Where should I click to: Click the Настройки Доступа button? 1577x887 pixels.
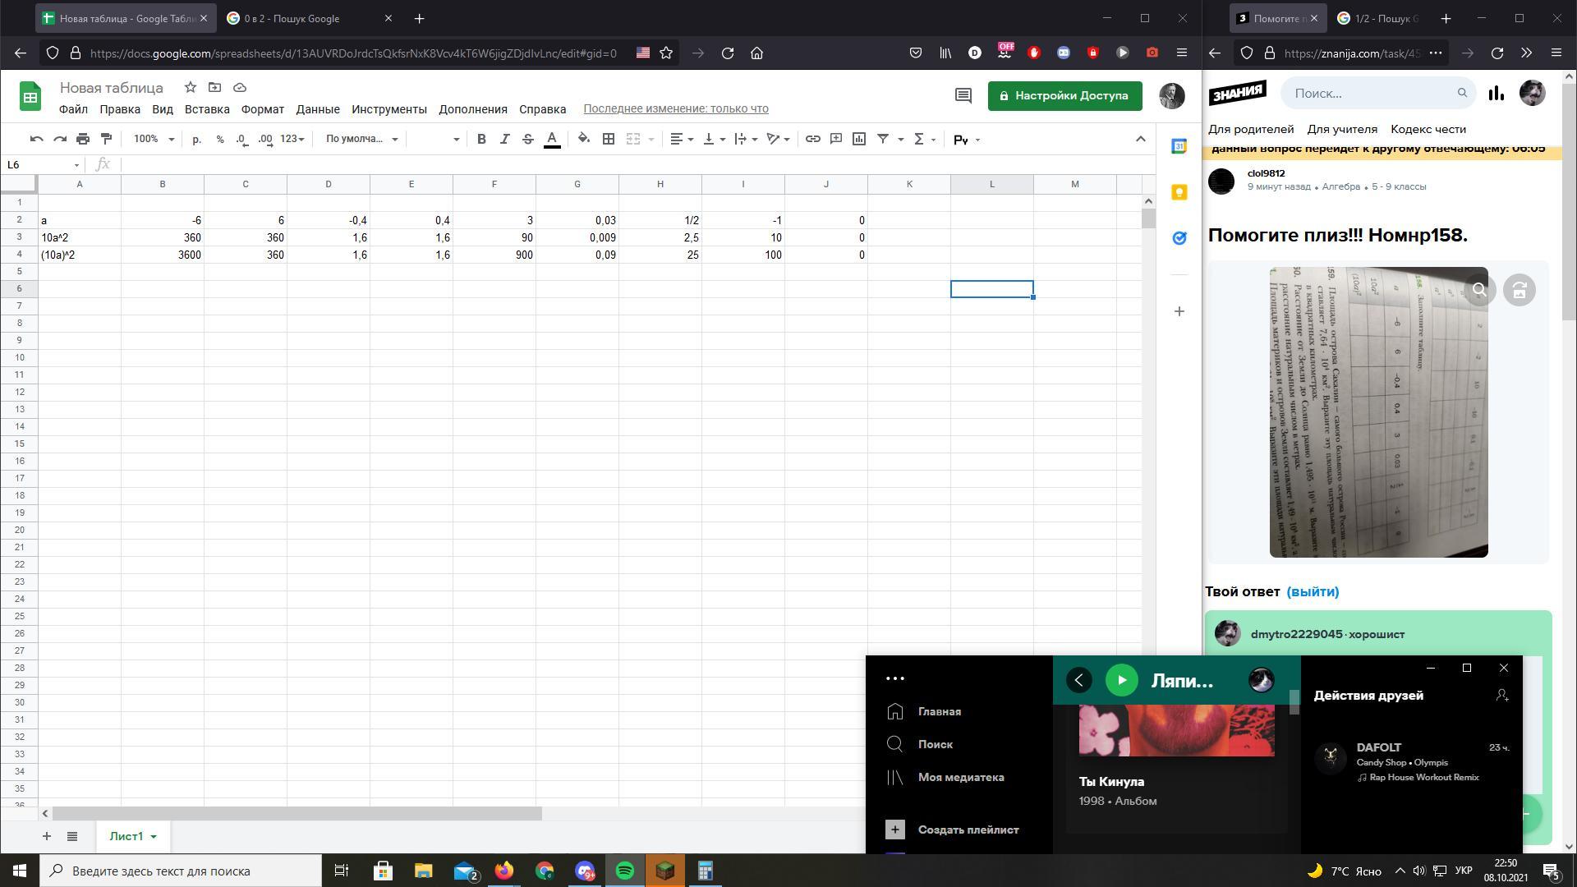coord(1064,95)
